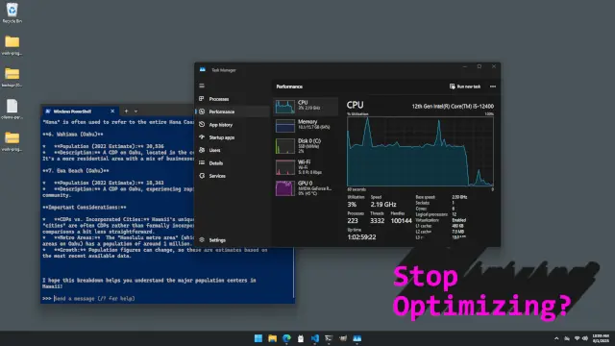Viewport: 615px width, 346px height.
Task: Open the Services page icon
Action: (x=202, y=176)
